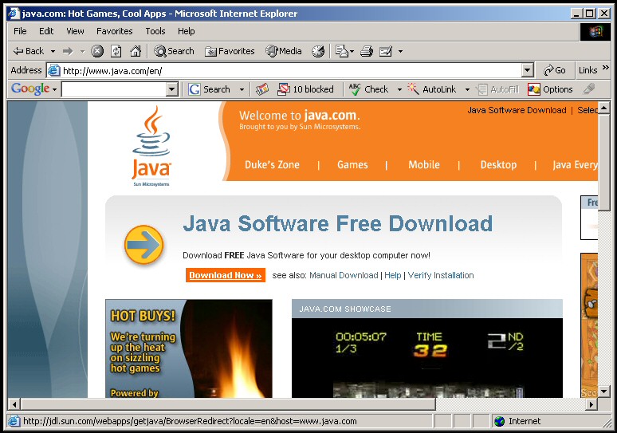Run the spell Check button

369,89
